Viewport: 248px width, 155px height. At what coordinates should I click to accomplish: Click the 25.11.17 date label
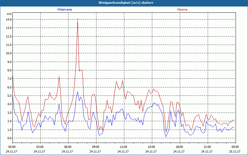coord(235,151)
